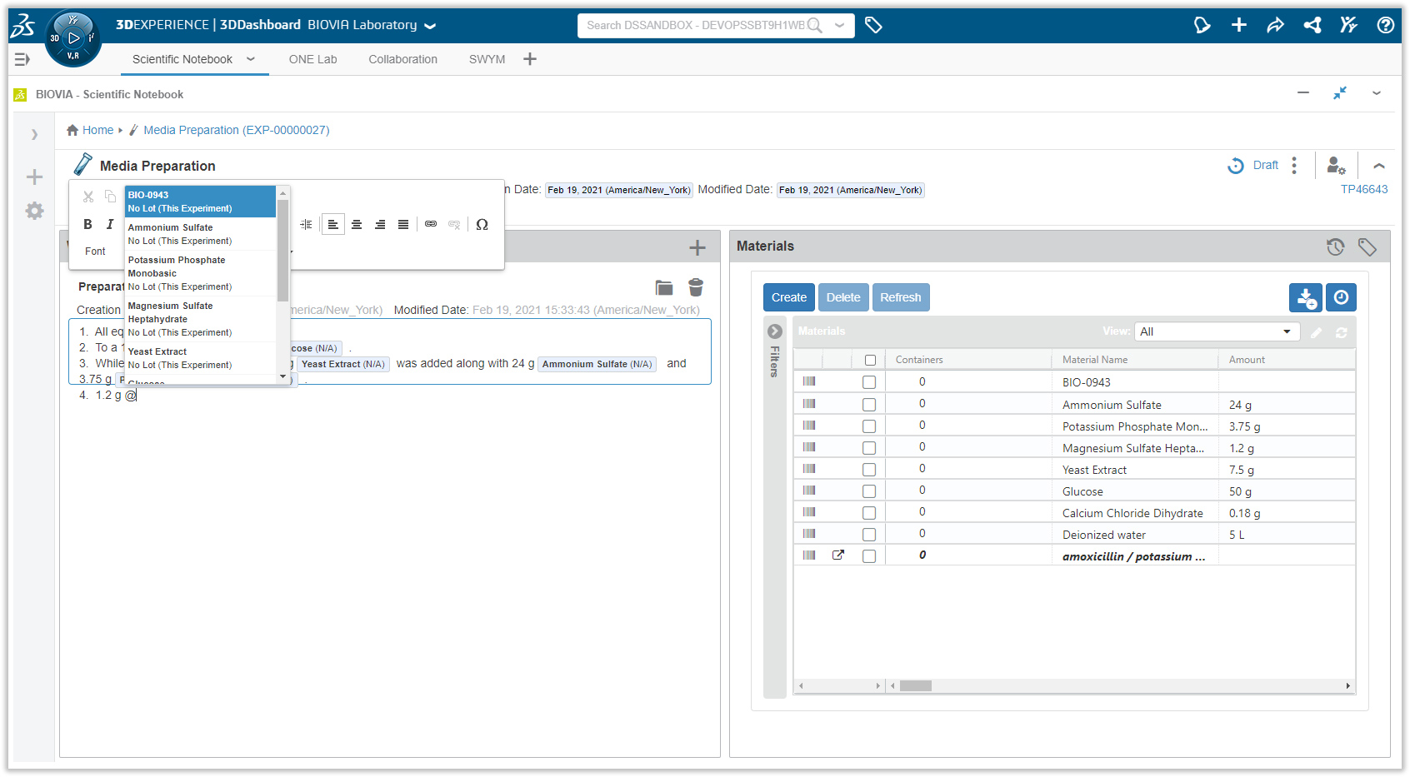Collapse the experiment header chevron
The image size is (1410, 777).
click(x=1379, y=166)
